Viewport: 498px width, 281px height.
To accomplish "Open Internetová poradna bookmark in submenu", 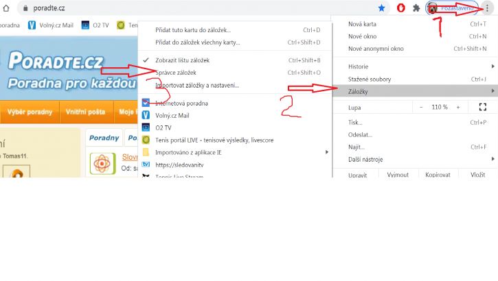I will pyautogui.click(x=235, y=103).
